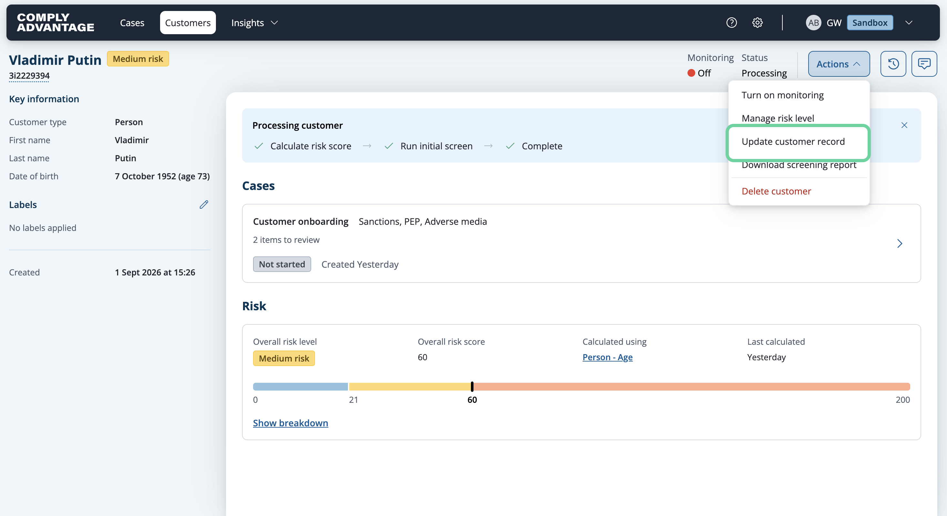The height and width of the screenshot is (516, 947).
Task: Choose Turn on monitoring
Action: tap(783, 95)
